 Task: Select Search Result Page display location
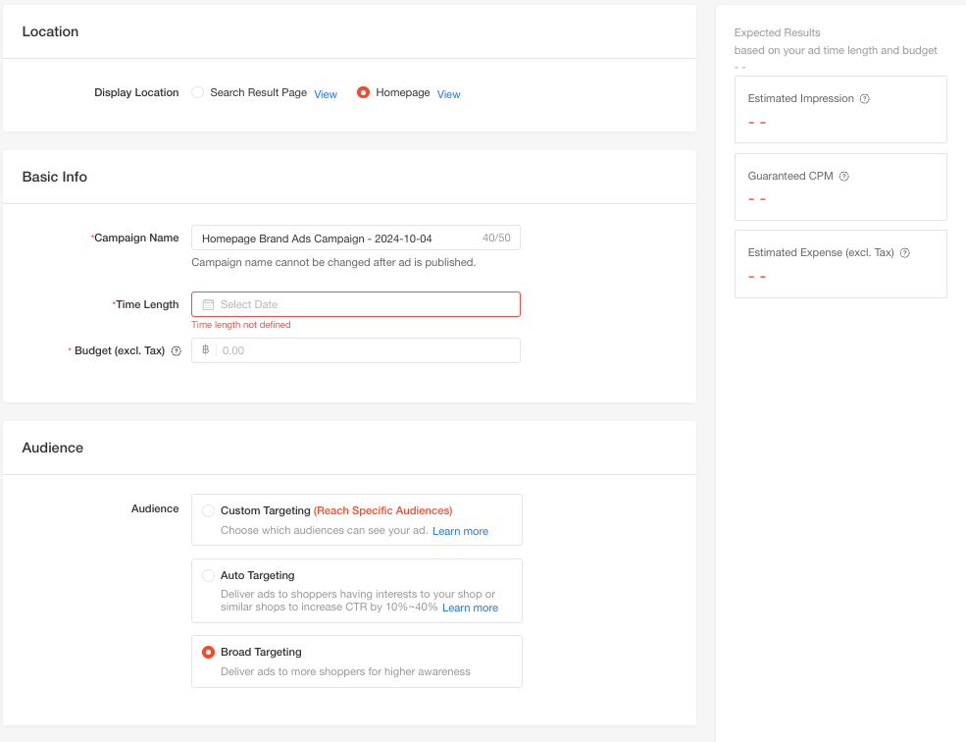198,92
